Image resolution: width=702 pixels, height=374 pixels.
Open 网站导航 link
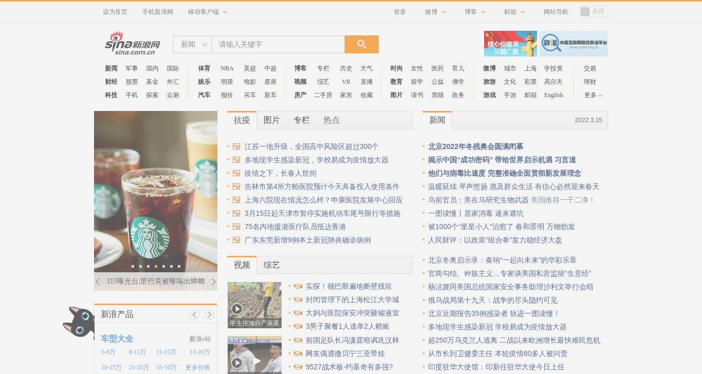(556, 12)
